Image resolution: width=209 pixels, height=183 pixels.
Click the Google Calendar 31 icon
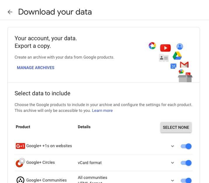[173, 66]
